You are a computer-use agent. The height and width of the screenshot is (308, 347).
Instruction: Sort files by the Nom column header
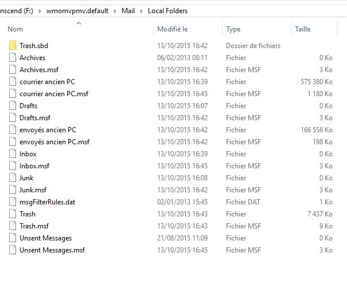click(15, 29)
